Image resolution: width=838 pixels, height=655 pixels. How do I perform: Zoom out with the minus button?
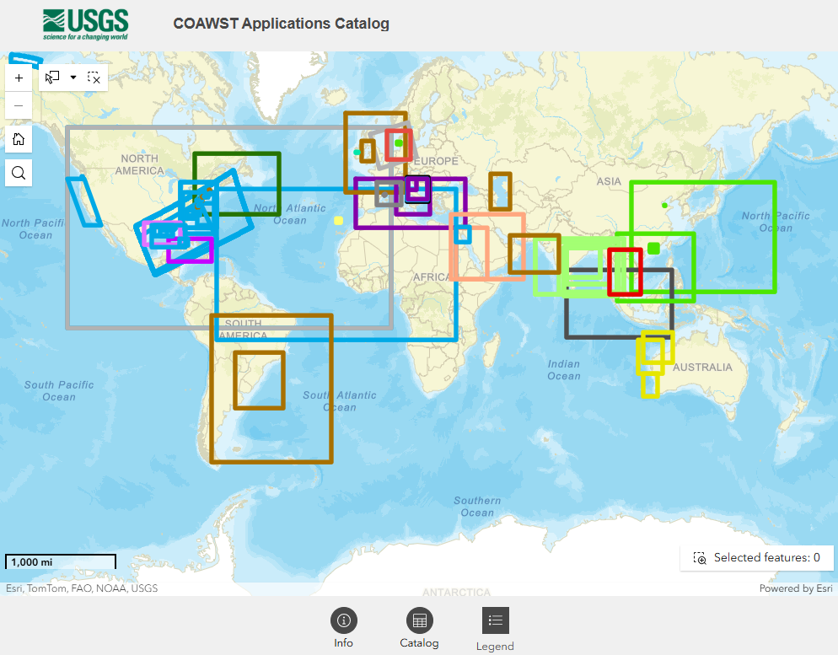tap(19, 105)
